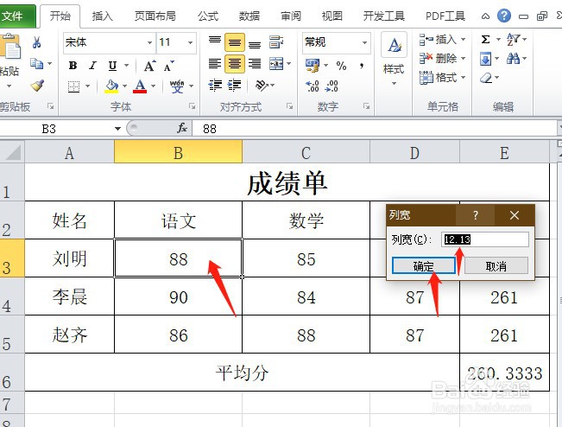
Task: Switch to the 公式 Formulas tab
Action: pyautogui.click(x=208, y=16)
